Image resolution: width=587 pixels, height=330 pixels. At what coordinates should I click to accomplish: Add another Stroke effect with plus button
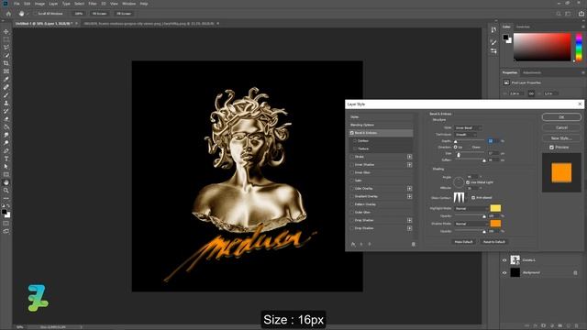point(410,157)
